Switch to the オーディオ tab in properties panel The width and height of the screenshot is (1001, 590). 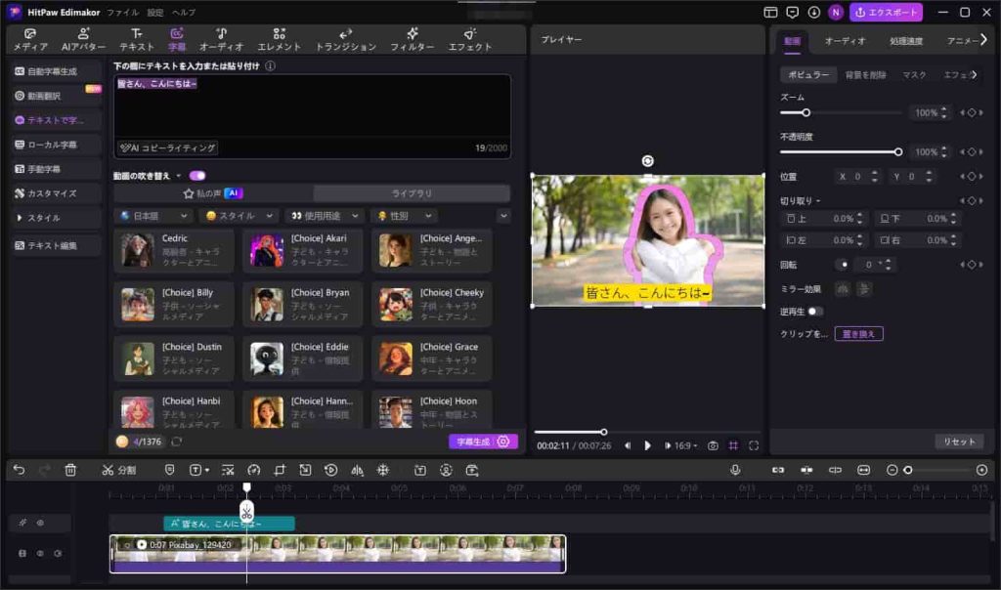(x=845, y=40)
